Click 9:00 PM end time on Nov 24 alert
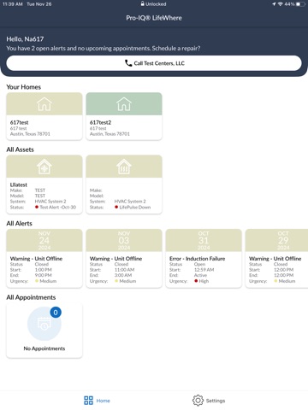This screenshot has width=308, height=410. (x=44, y=275)
